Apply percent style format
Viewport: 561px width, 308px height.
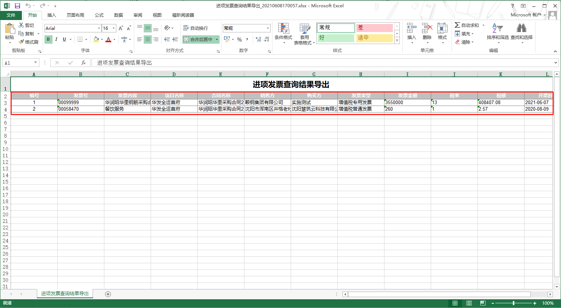tap(239, 39)
